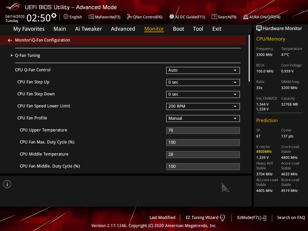Click the info circle icon
This screenshot has height=231, width=308.
[7, 184]
